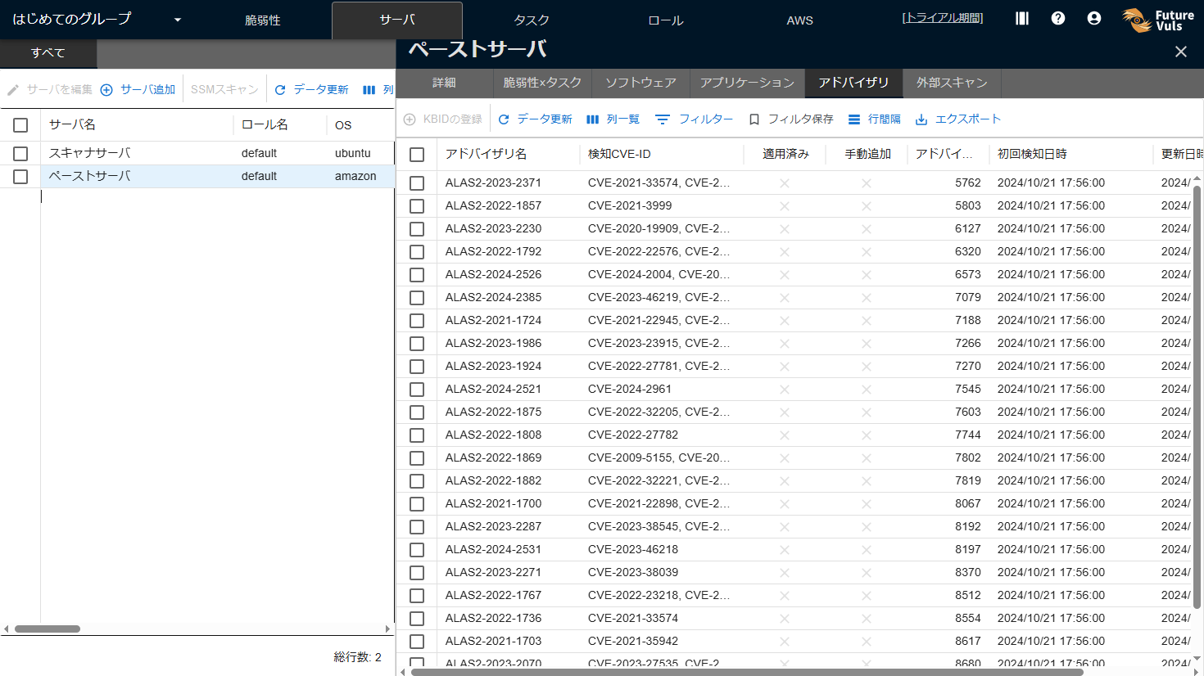Viewport: 1204px width, 676px height.
Task: Open the help question mark icon
Action: 1058,18
